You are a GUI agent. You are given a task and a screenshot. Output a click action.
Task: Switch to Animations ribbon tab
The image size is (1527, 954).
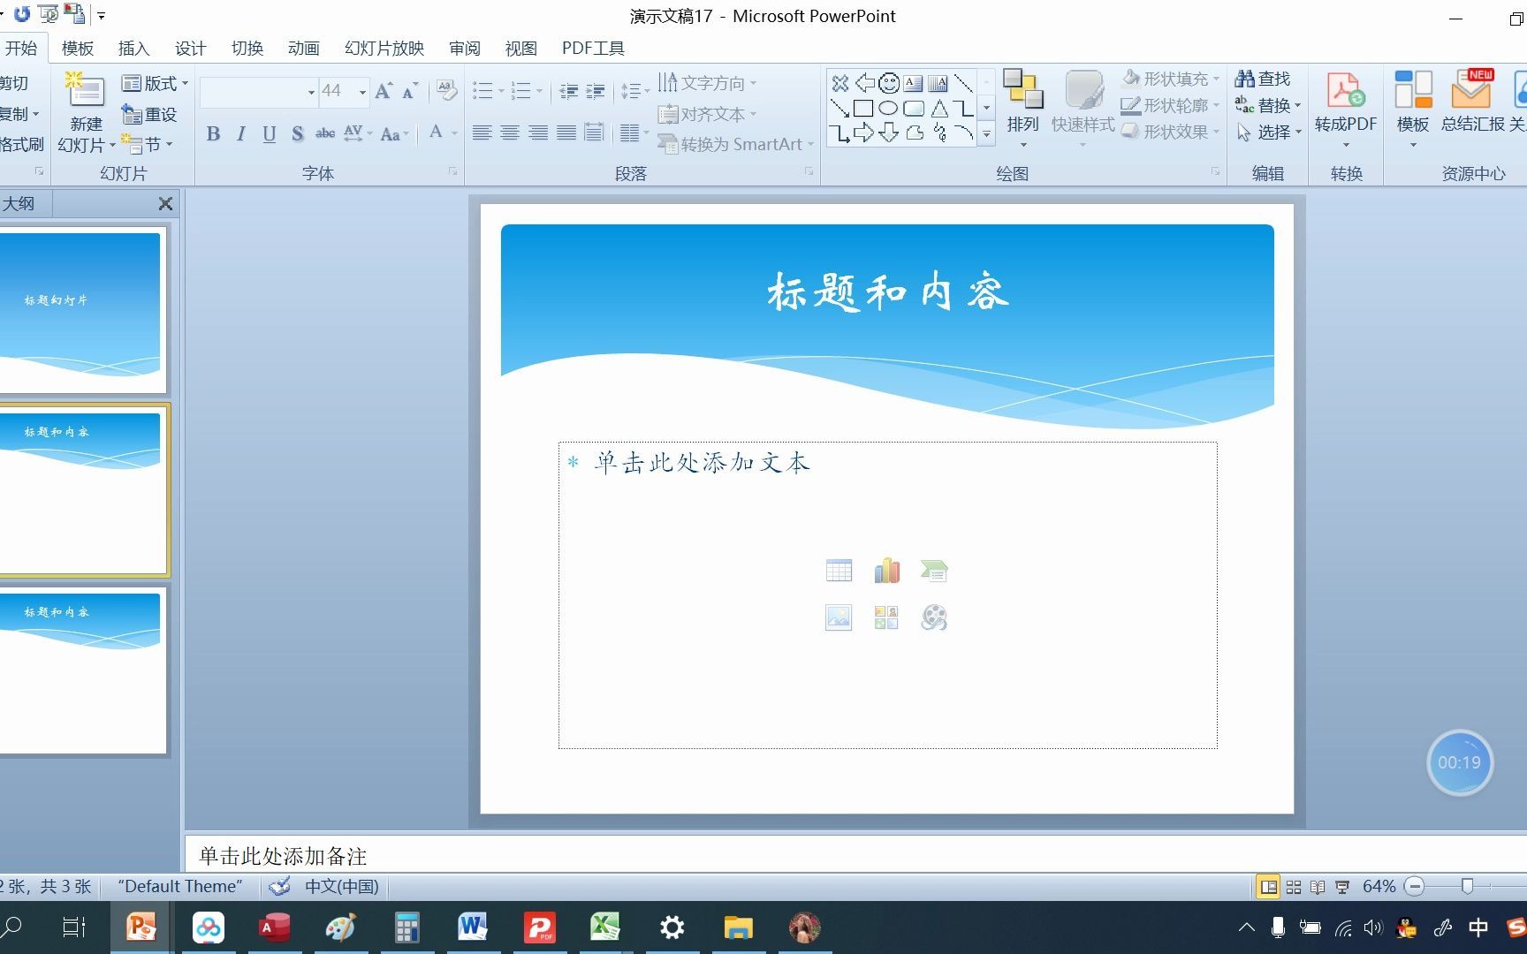(304, 48)
